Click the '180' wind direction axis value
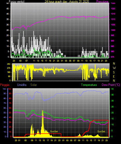 coord(9,72)
